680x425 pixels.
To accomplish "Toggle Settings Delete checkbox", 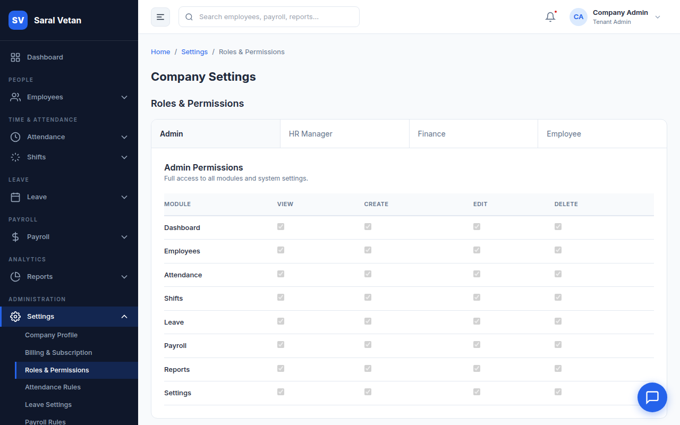I will coord(558,392).
